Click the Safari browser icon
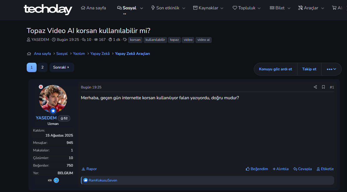Screen dimensions: 347x192 click(x=56, y=180)
